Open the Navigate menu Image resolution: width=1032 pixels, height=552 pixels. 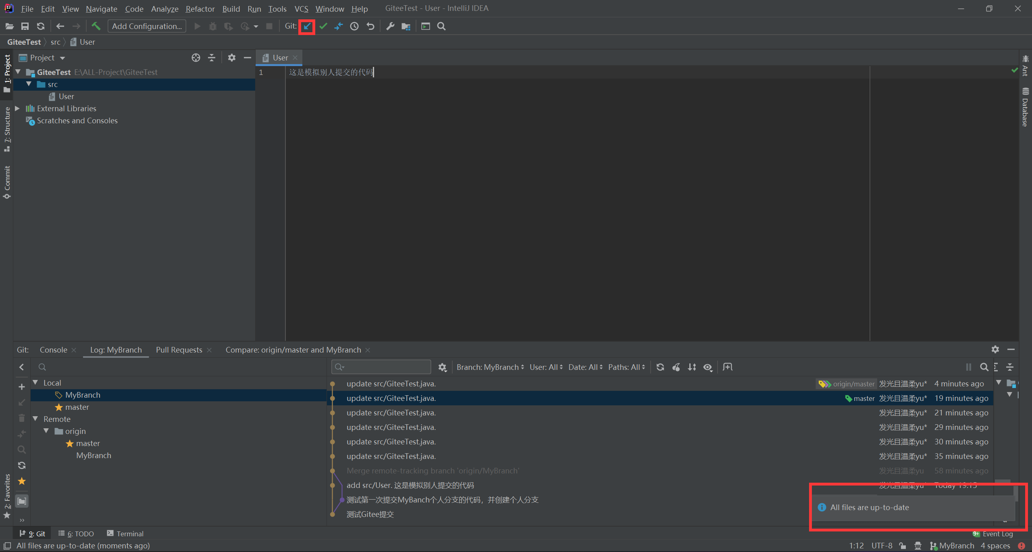click(102, 9)
